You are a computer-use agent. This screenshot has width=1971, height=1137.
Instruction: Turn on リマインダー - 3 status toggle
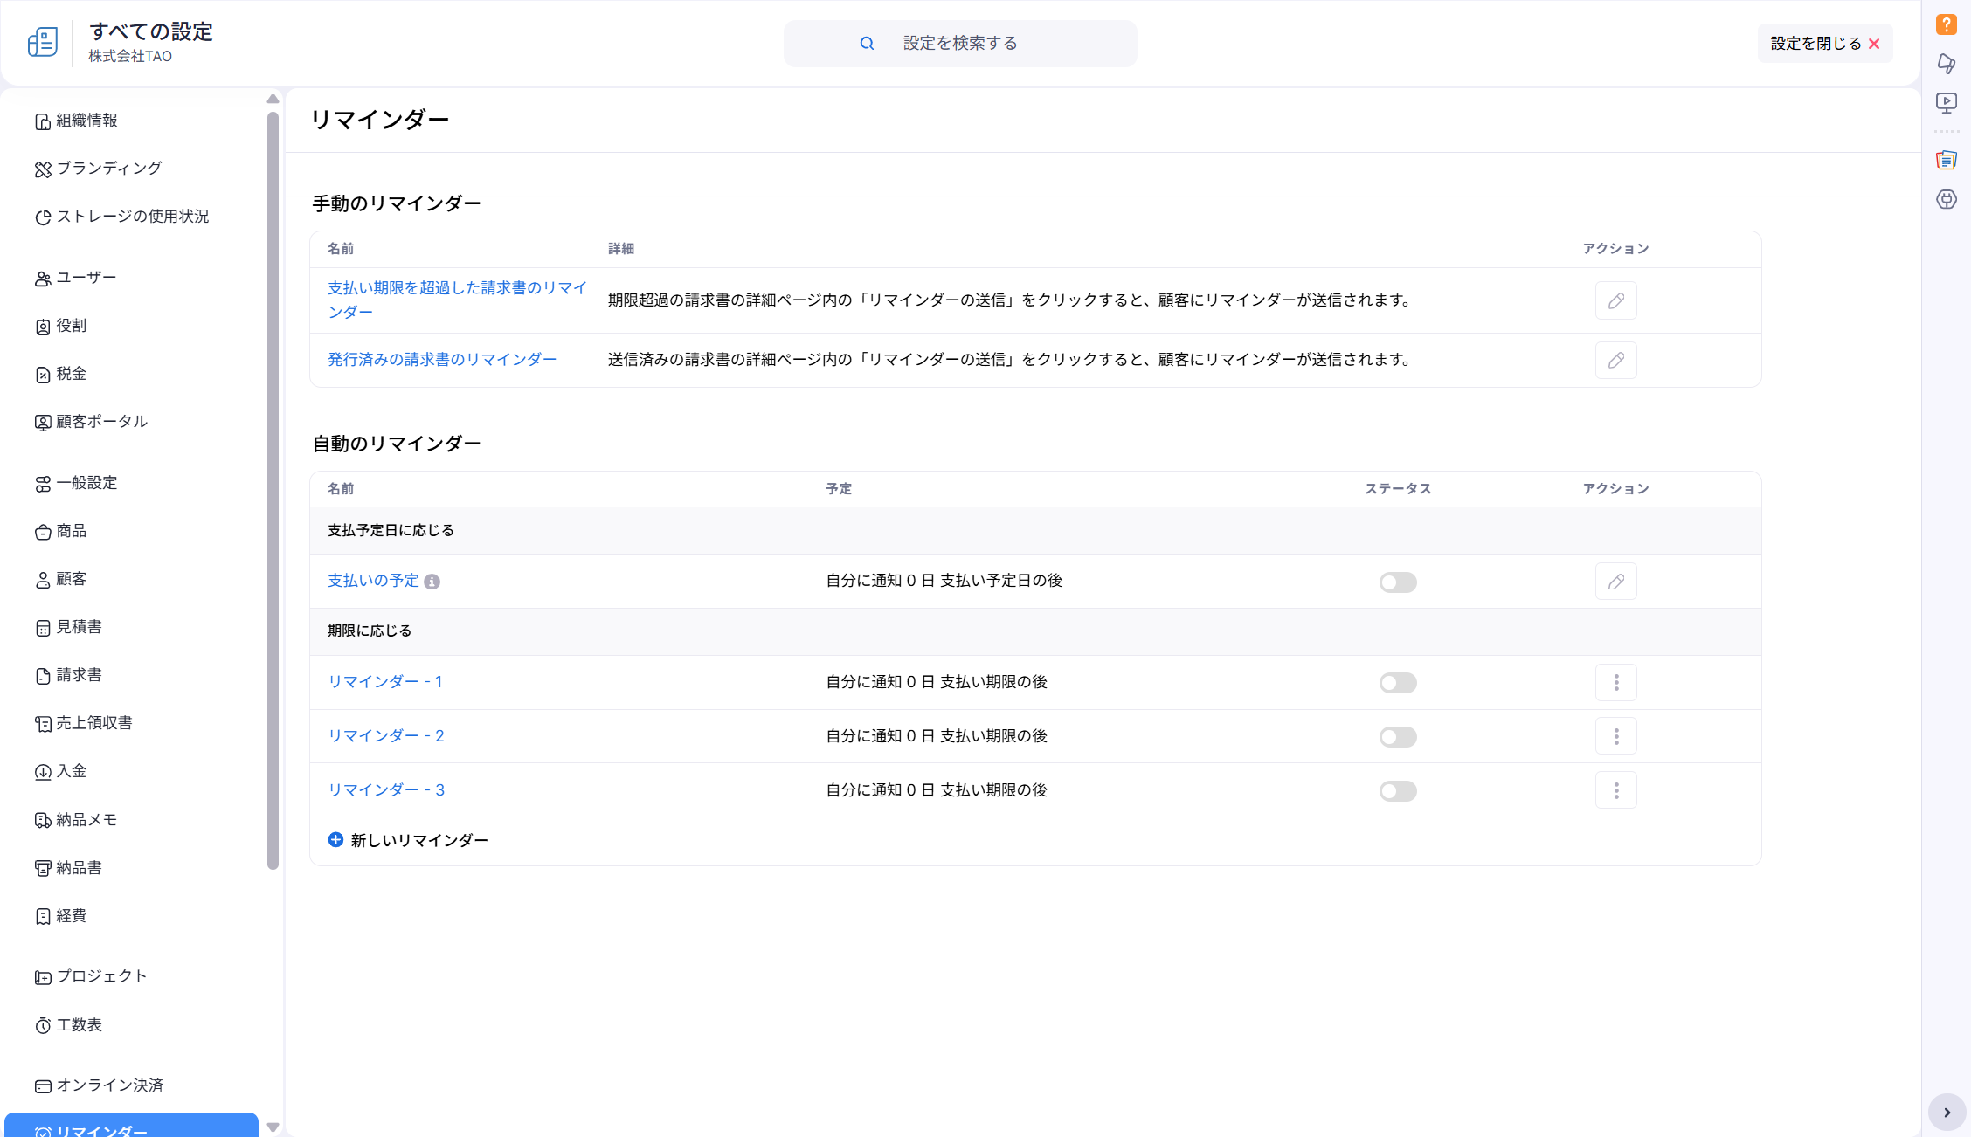click(1397, 791)
